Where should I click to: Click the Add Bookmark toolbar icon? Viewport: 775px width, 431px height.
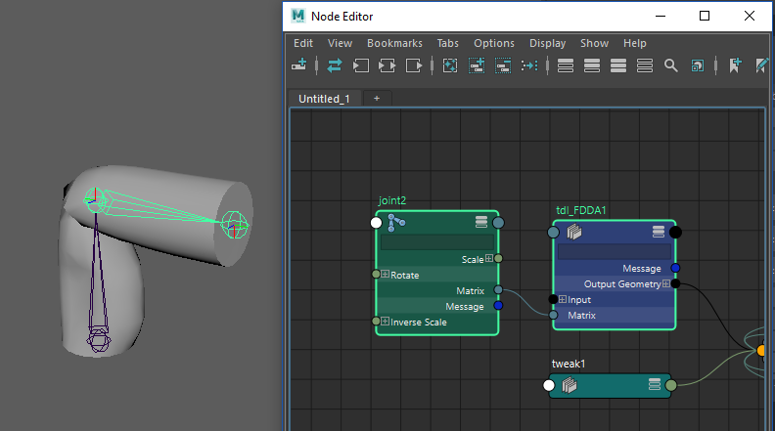coord(736,65)
